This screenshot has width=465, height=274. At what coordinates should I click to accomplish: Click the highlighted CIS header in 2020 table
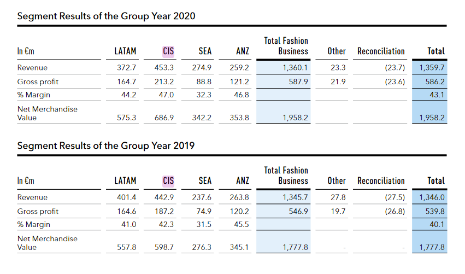tap(168, 51)
